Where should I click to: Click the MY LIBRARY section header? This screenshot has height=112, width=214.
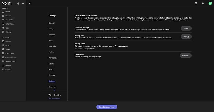tap(6, 38)
